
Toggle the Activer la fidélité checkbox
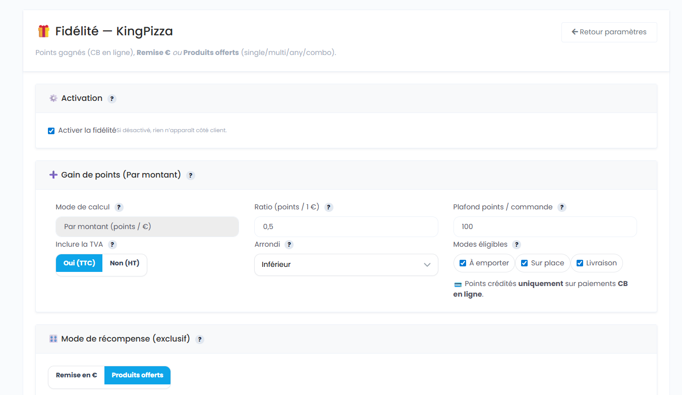51,131
